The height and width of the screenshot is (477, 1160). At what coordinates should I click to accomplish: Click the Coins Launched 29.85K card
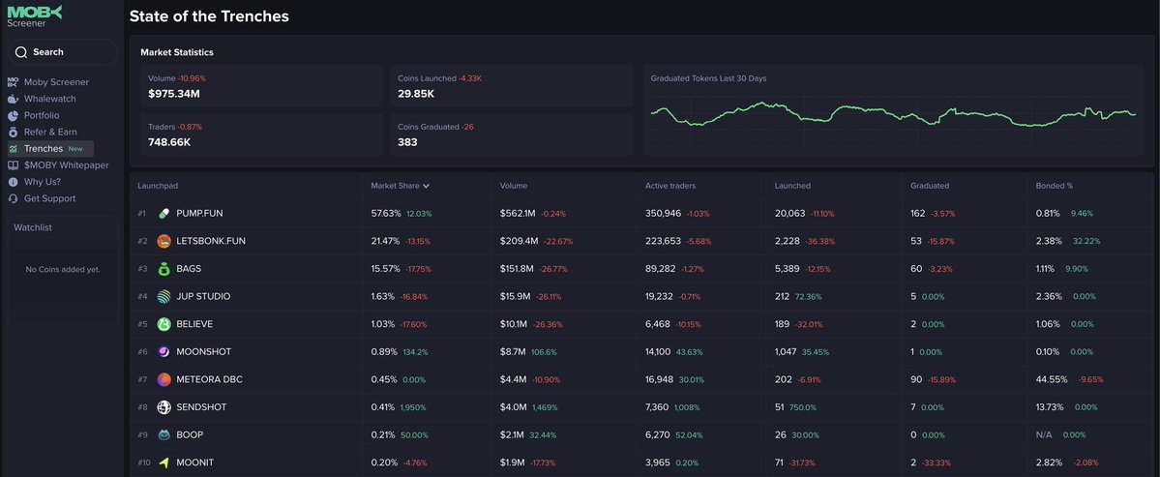point(511,86)
